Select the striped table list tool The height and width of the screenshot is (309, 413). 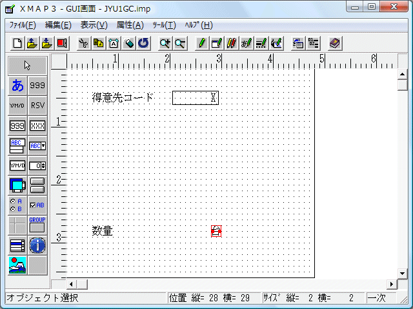(x=17, y=245)
